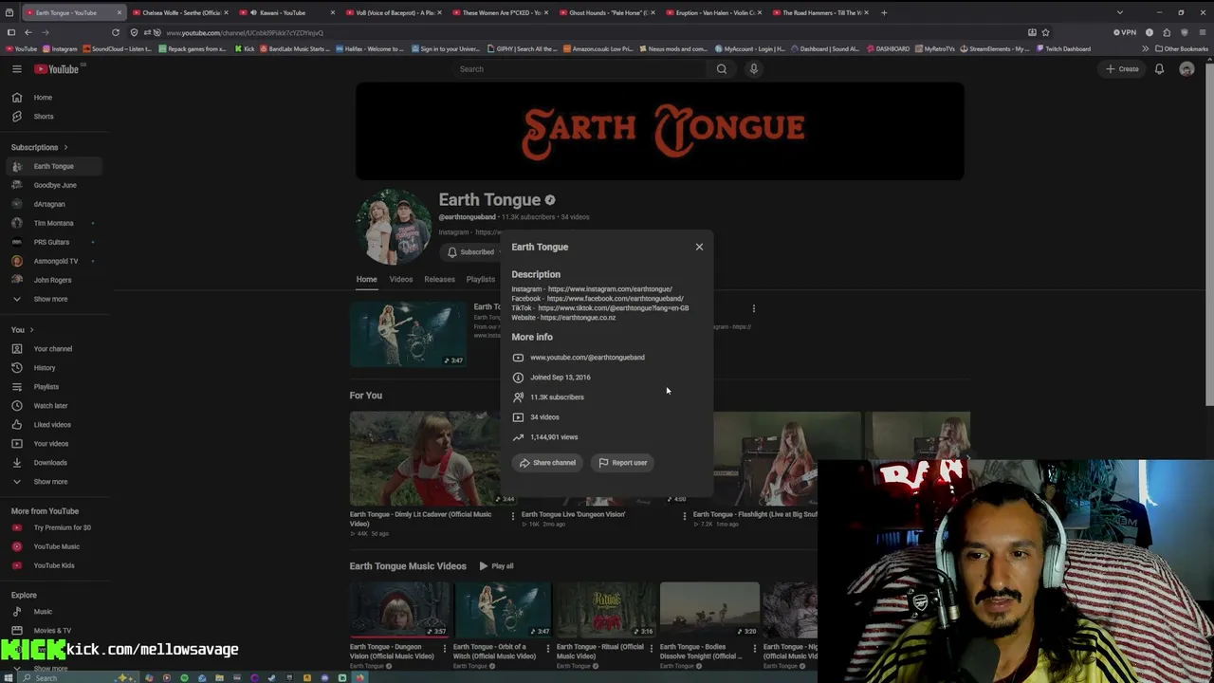
Task: Open the Watch later list
Action: (53, 406)
